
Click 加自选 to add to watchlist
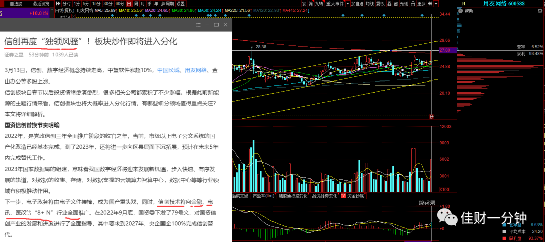357,4
